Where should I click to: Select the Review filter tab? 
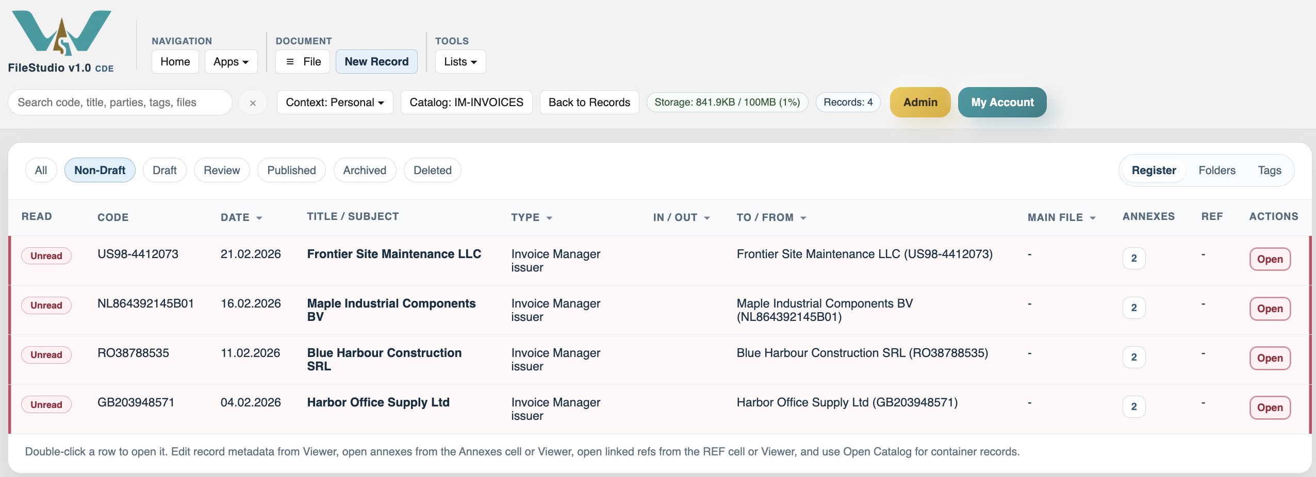222,170
